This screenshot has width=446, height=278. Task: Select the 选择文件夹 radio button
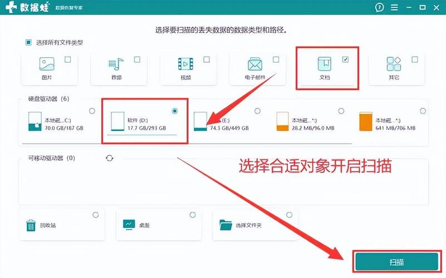tap(290, 215)
